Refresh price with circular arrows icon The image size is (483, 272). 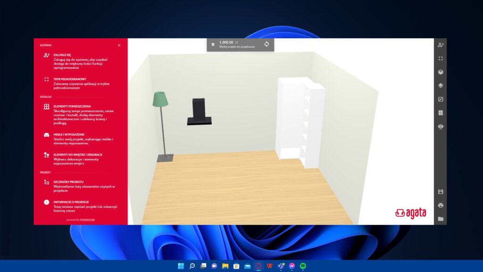pyautogui.click(x=266, y=44)
